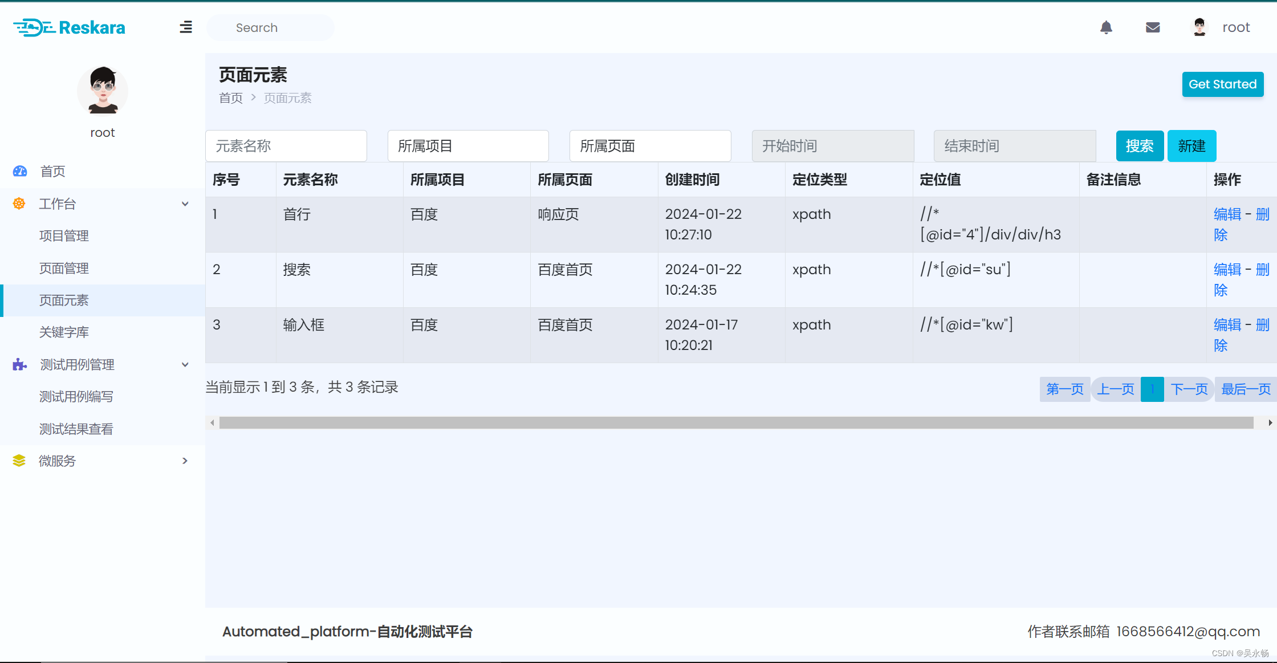Click the 搜索 button
This screenshot has height=663, width=1277.
pyautogui.click(x=1139, y=146)
